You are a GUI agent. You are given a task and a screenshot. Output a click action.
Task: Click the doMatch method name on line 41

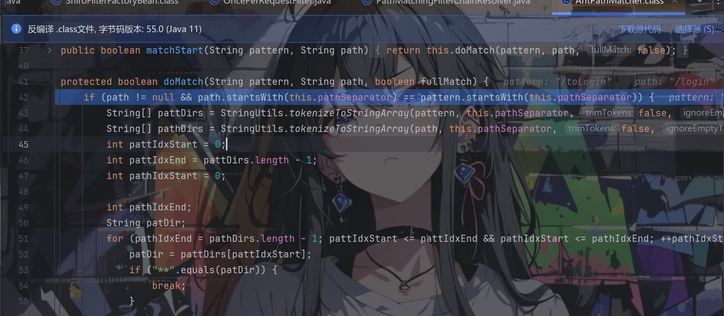[x=183, y=82]
